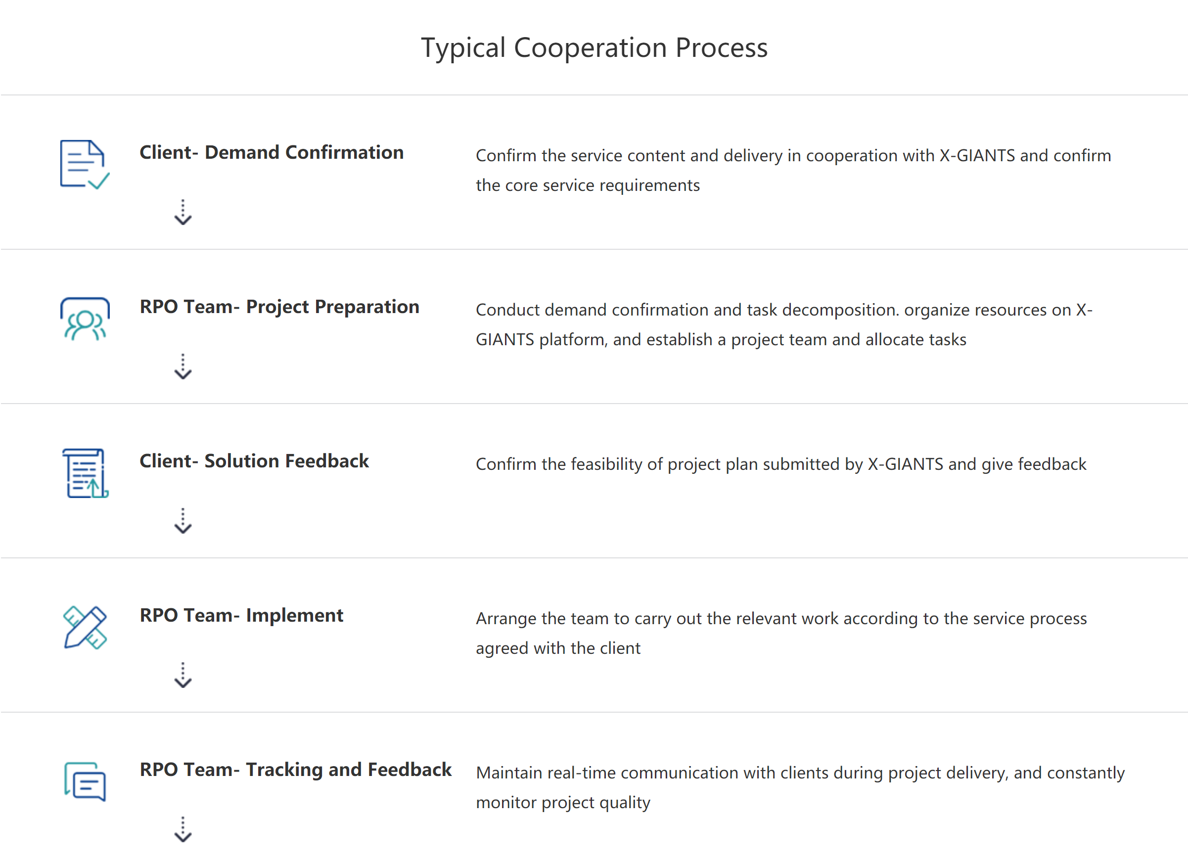Select the Client- Solution Feedback heading

point(254,461)
